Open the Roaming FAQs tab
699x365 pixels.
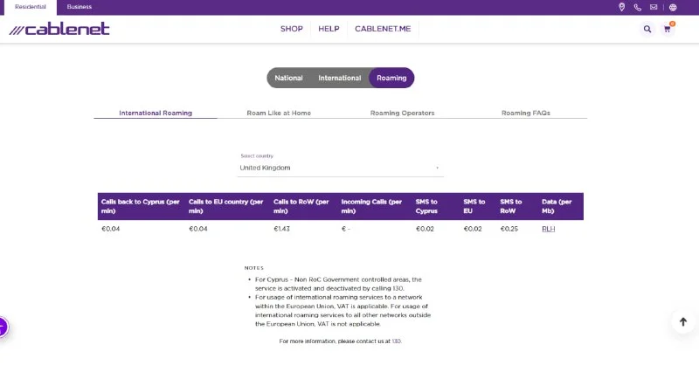coord(525,113)
